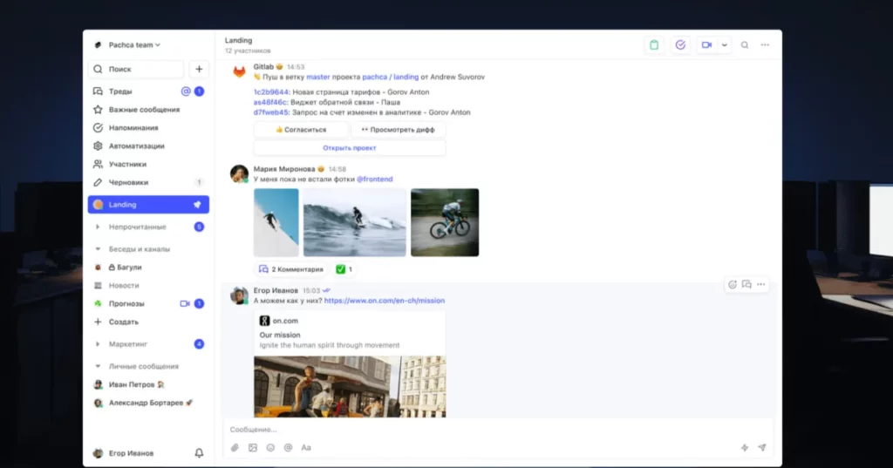
Task: Open video call options dropdown arrow
Action: tap(724, 45)
